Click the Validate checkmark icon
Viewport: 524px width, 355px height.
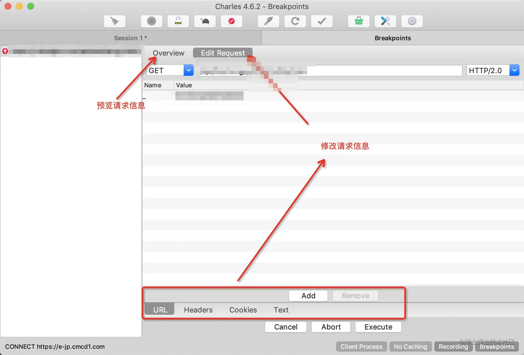[x=322, y=21]
